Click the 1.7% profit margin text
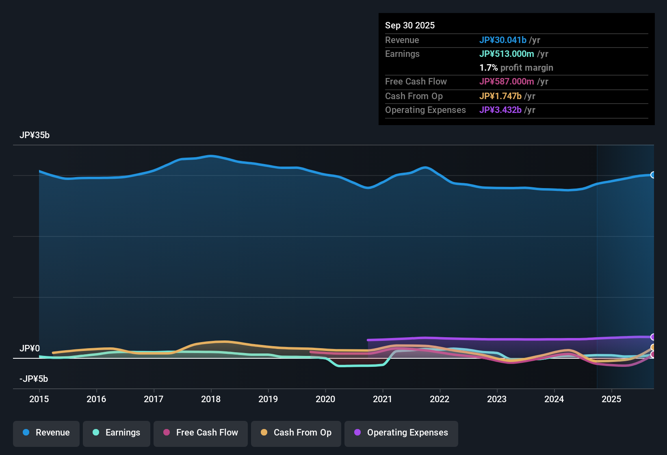 pos(516,68)
